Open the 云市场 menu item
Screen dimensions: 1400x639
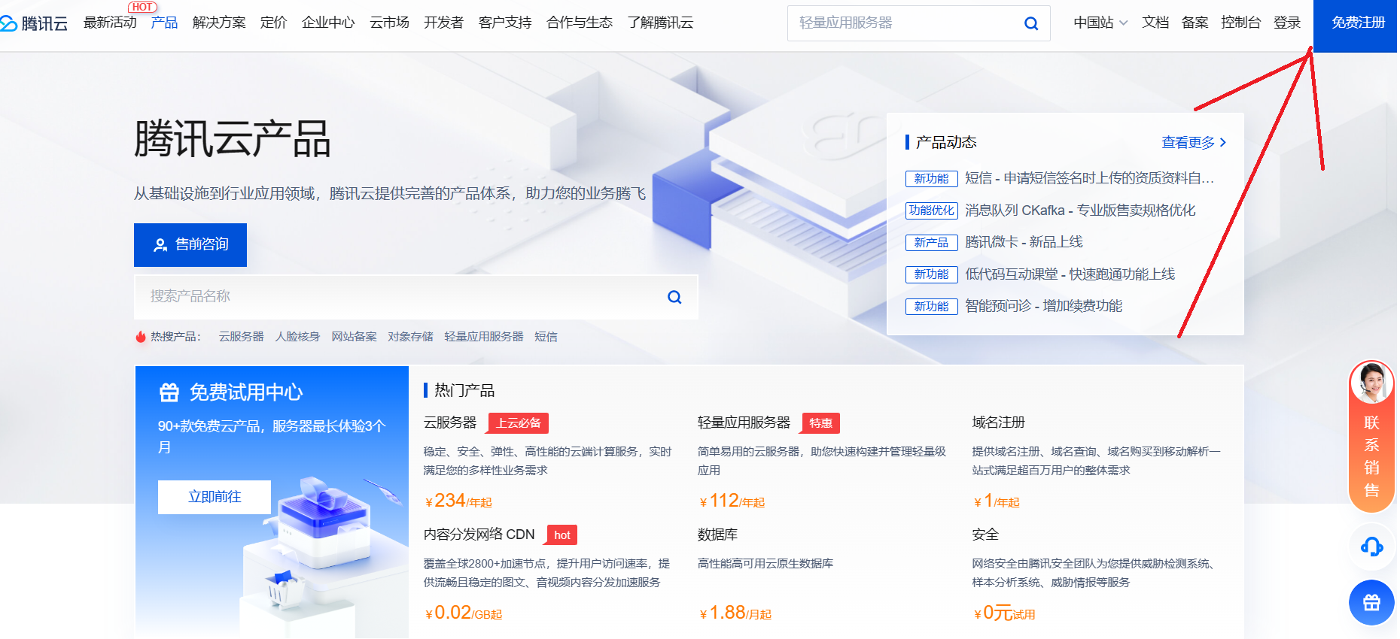[x=389, y=23]
